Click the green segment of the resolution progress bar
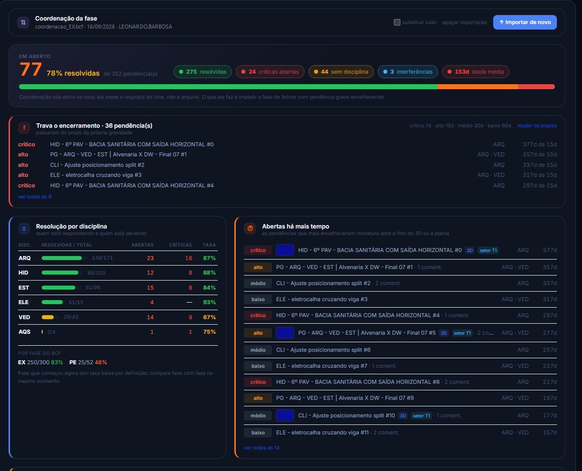The image size is (582, 471). click(x=228, y=87)
